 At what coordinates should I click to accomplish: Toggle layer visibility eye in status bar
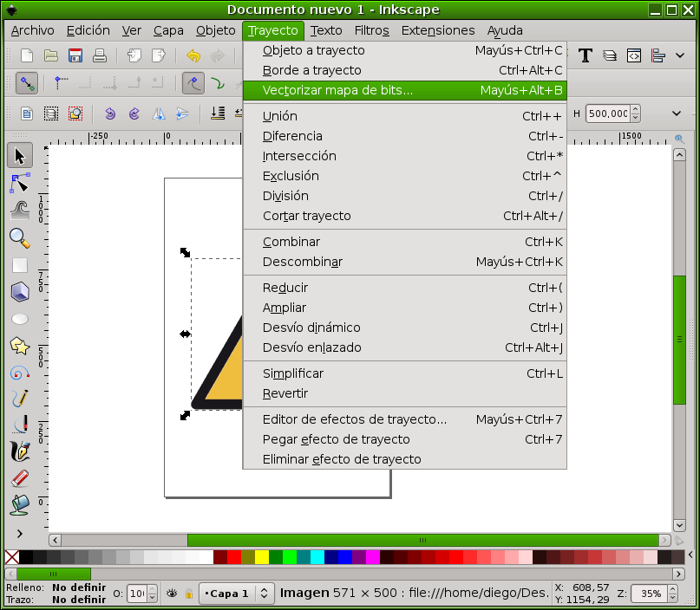point(172,593)
